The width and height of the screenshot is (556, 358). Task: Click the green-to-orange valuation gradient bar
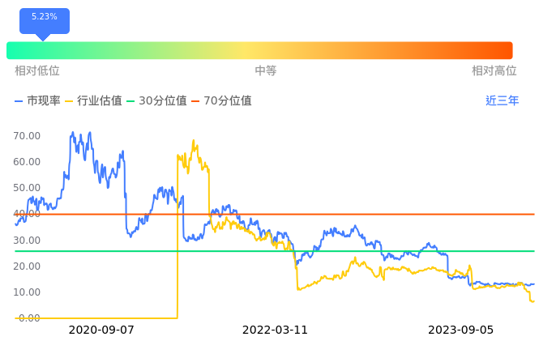(x=259, y=50)
